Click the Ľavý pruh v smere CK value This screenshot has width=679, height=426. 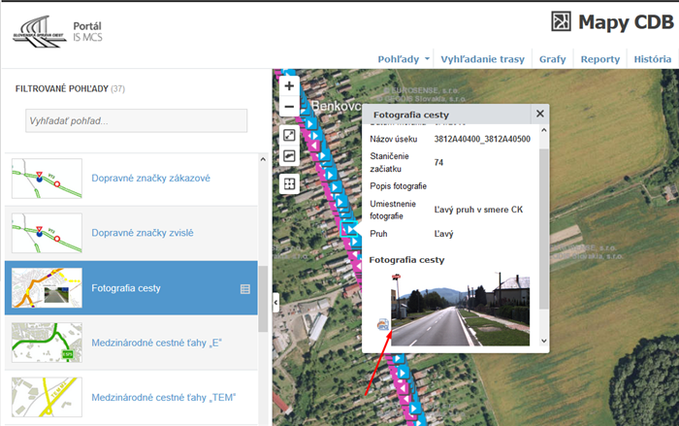478,210
